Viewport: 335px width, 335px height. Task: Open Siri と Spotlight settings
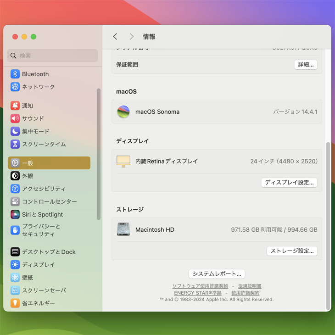49,214
